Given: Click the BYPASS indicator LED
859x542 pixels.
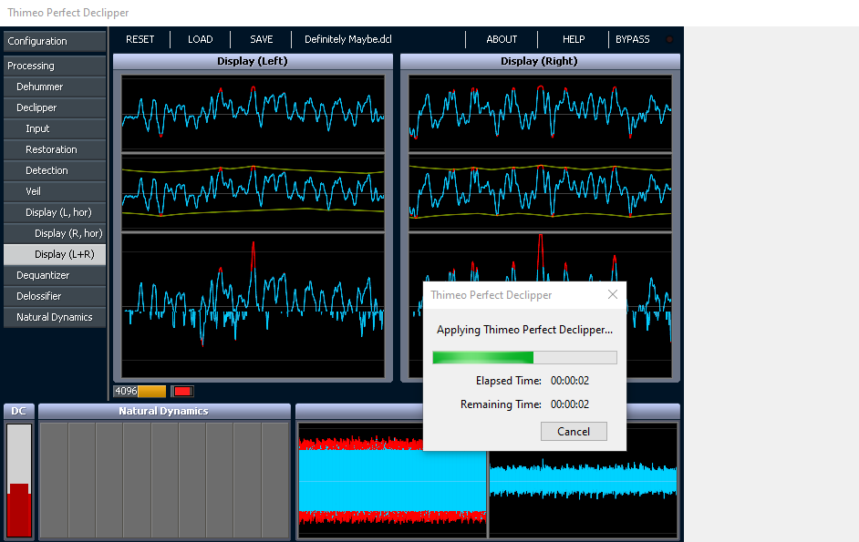Looking at the screenshot, I should point(669,39).
